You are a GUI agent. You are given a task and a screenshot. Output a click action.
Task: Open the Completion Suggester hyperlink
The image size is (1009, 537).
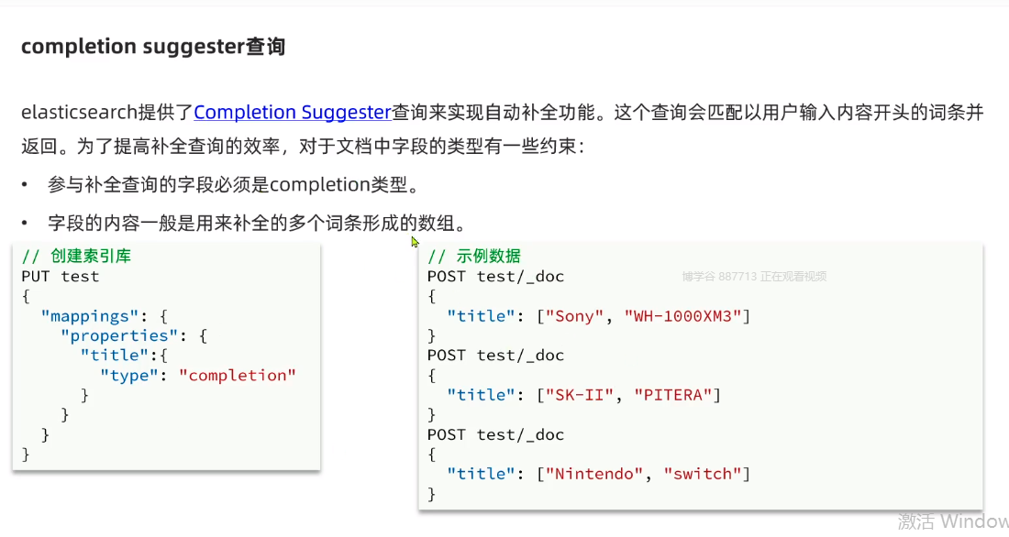point(293,113)
